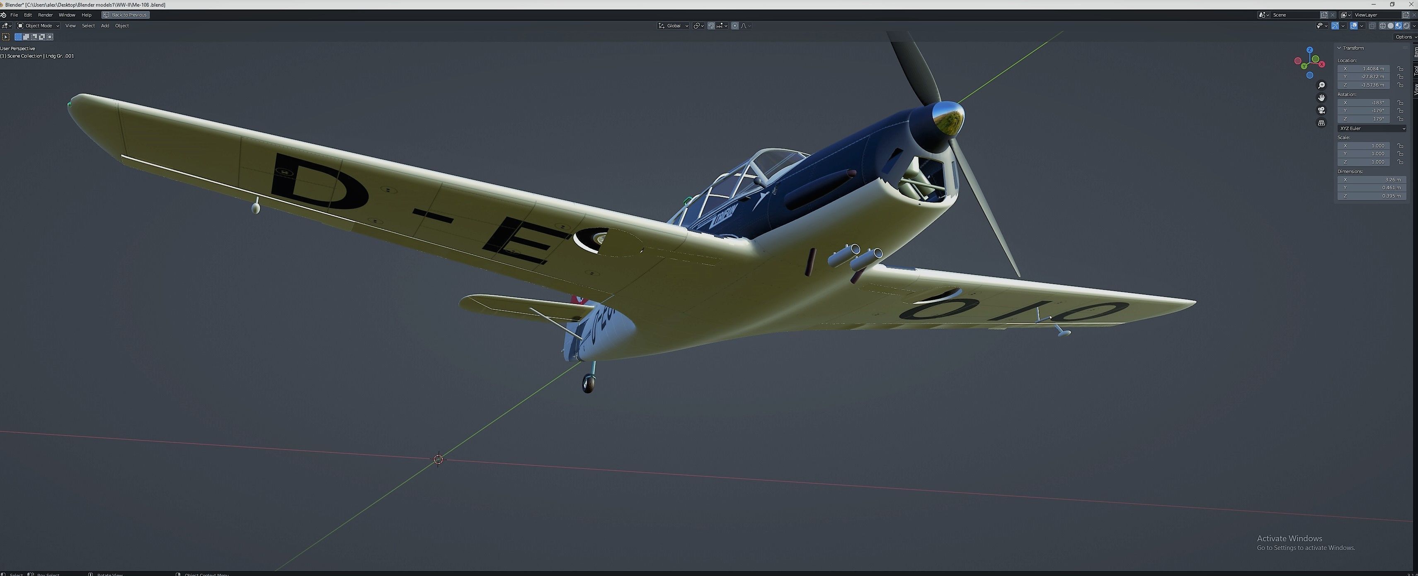Switch to Rendered viewport shading
Image resolution: width=1418 pixels, height=576 pixels.
click(1406, 26)
